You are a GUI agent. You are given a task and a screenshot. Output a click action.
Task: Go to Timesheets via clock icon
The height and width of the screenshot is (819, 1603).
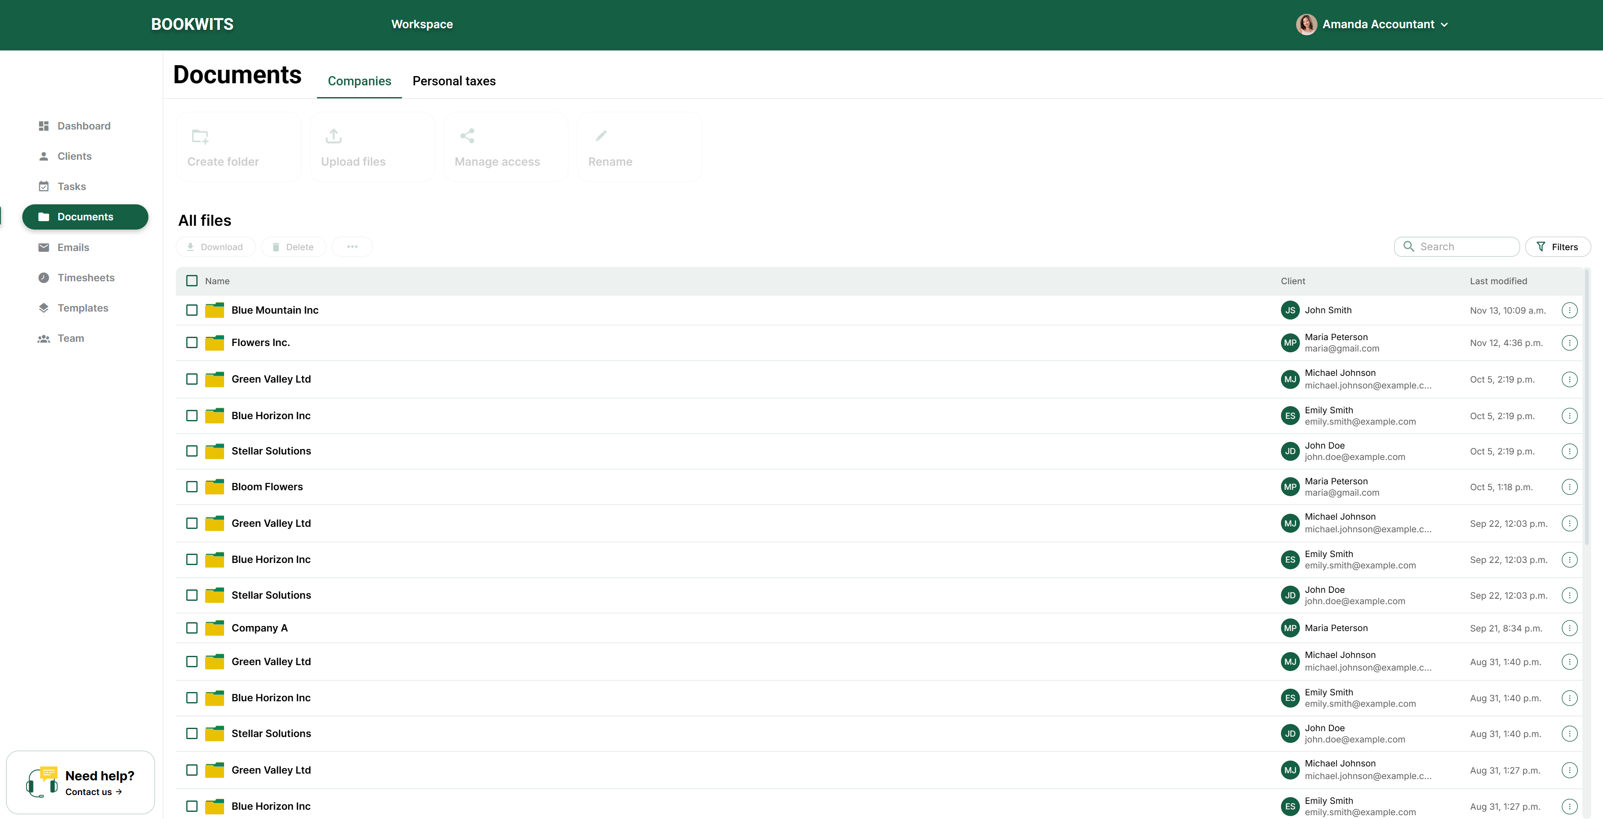44,277
